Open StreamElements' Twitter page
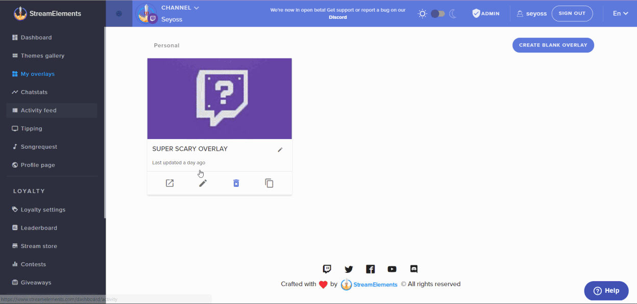637x304 pixels. click(349, 269)
